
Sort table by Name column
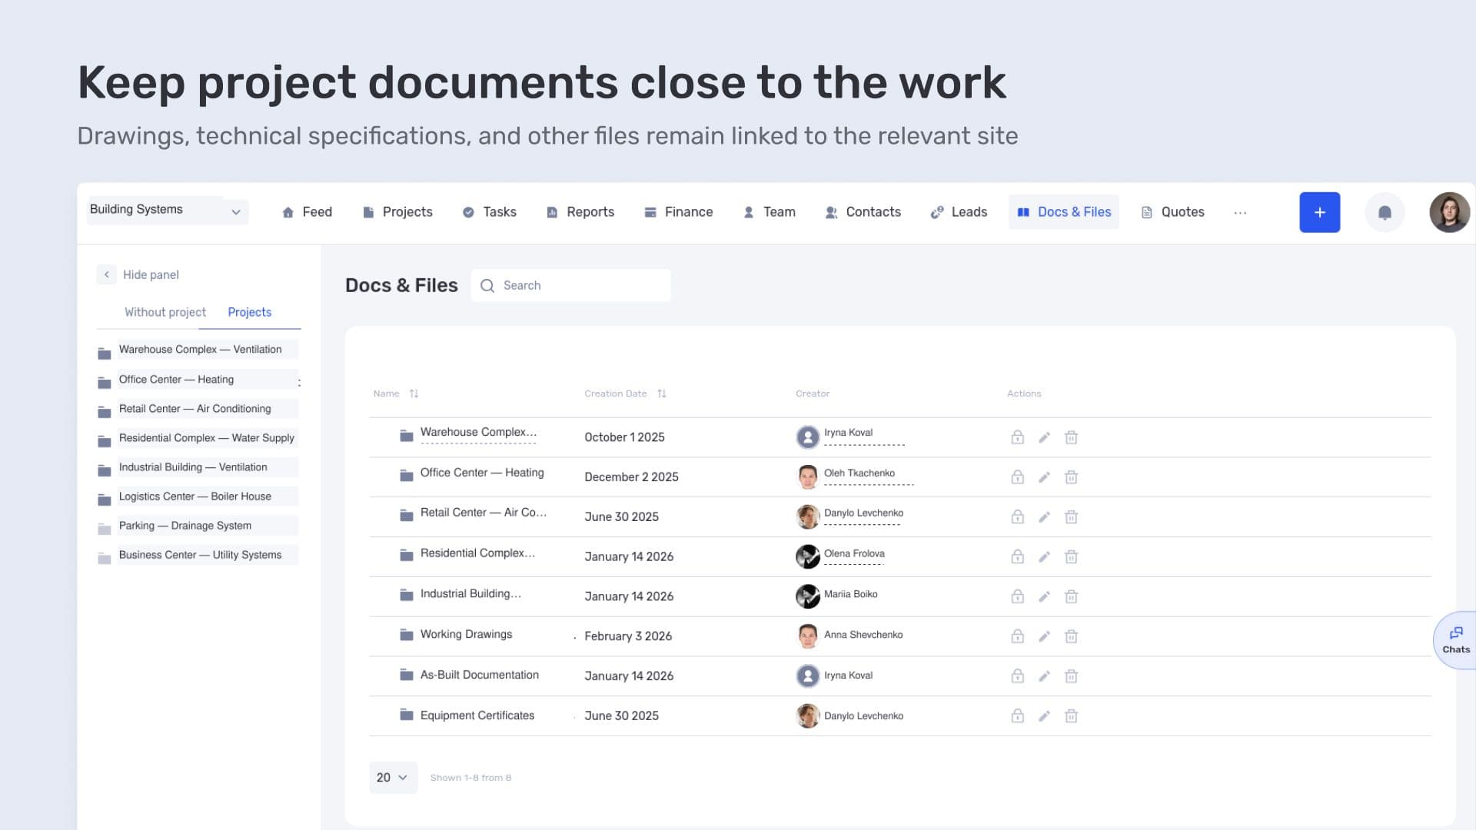click(414, 393)
